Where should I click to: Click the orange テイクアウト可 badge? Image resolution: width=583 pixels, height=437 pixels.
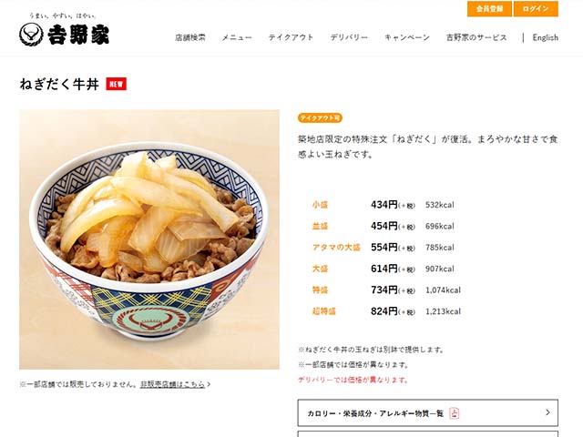tap(320, 117)
